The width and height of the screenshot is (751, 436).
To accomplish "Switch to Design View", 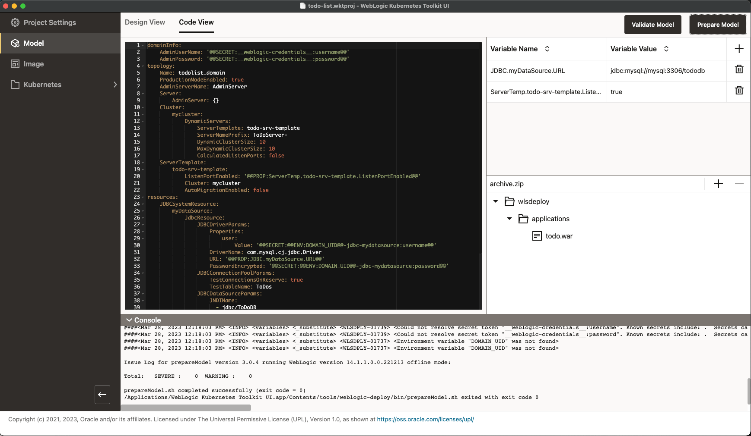I will click(x=145, y=22).
